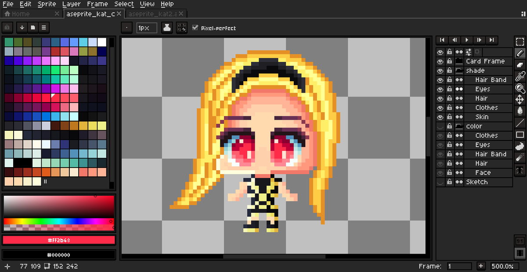Viewport: 527px width, 272px height.
Task: Select the Contour tool
Action: (x=520, y=146)
